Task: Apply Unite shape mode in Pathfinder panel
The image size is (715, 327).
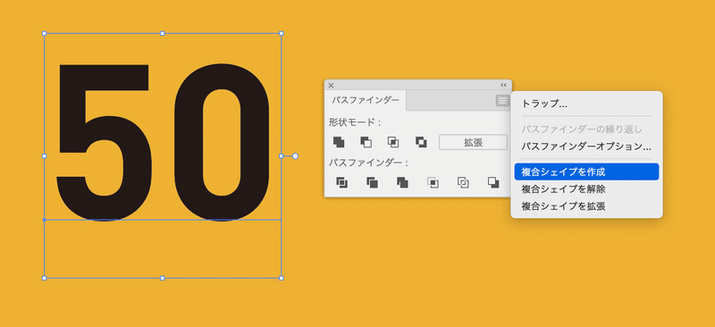Action: click(339, 142)
